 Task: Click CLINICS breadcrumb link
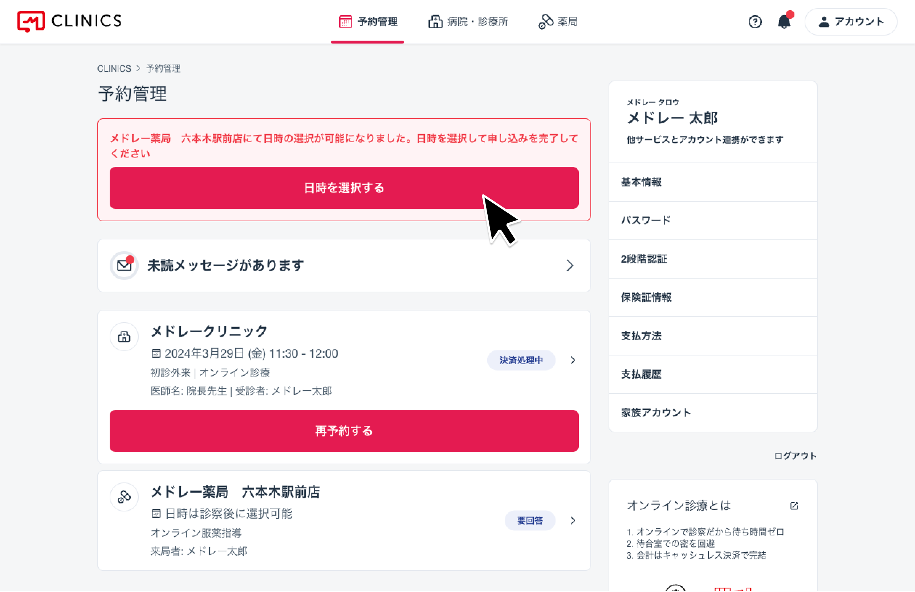tap(114, 69)
